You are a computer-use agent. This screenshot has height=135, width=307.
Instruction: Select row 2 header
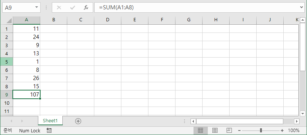coord(7,37)
